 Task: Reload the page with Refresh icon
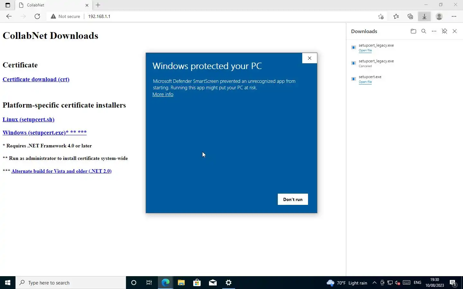[37, 16]
